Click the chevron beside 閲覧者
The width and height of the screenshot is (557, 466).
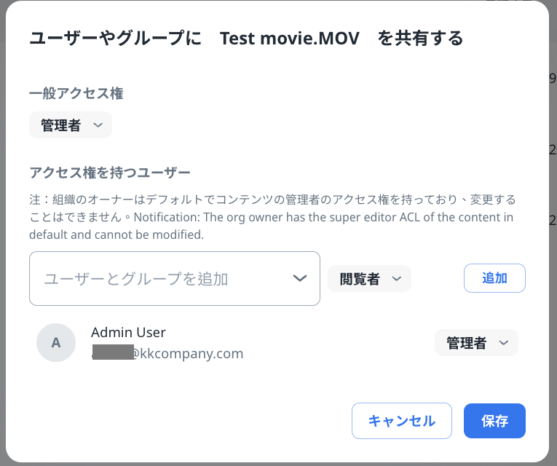point(397,279)
